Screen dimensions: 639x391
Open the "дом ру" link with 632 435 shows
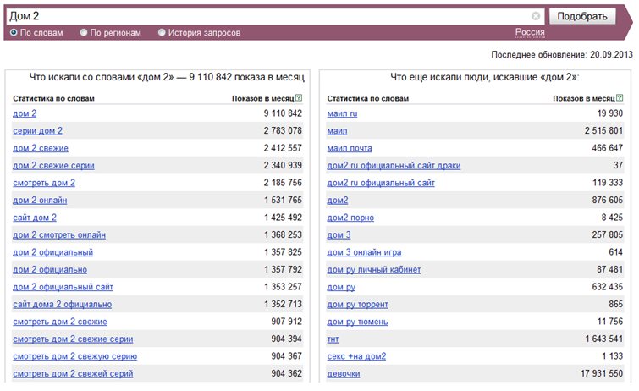[x=342, y=287]
